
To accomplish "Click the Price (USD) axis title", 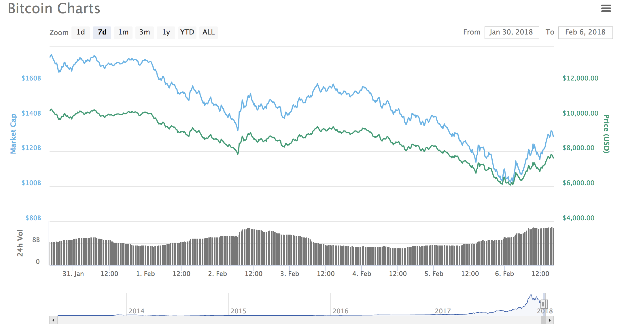I will tap(606, 134).
